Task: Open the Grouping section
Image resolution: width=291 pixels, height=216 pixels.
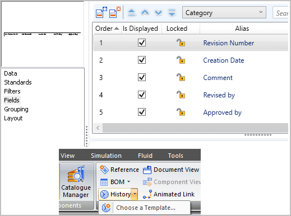Action: pyautogui.click(x=16, y=109)
